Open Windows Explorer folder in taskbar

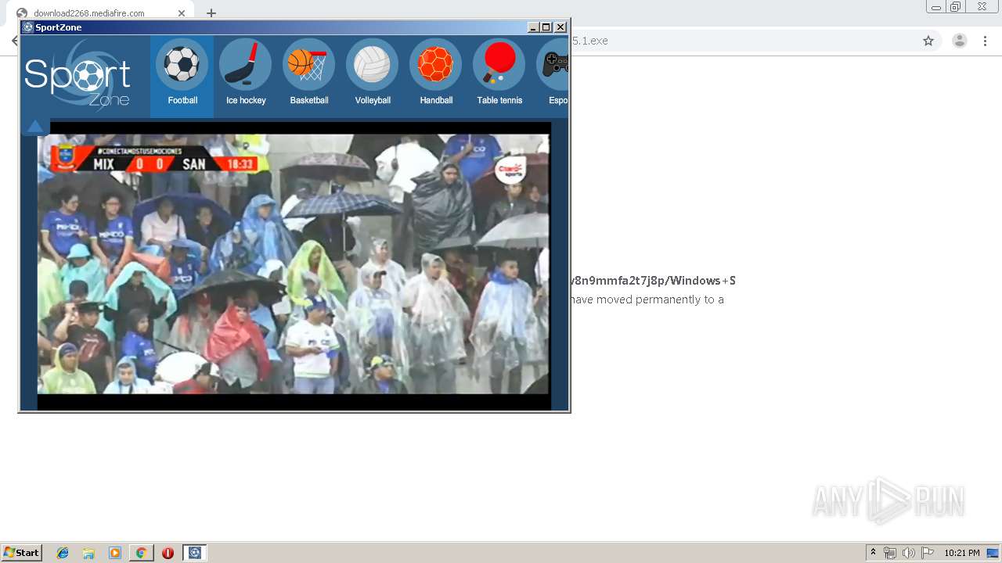(88, 553)
